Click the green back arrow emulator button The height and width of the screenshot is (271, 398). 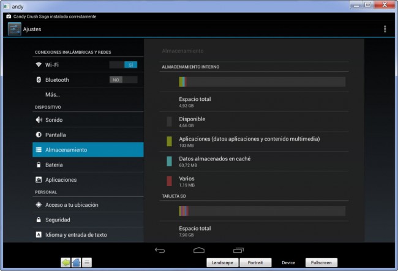pyautogui.click(x=66, y=262)
